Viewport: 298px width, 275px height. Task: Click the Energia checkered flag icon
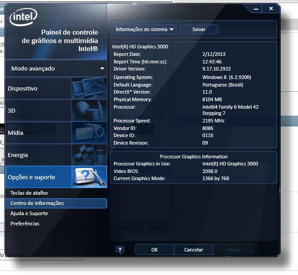coord(89,155)
